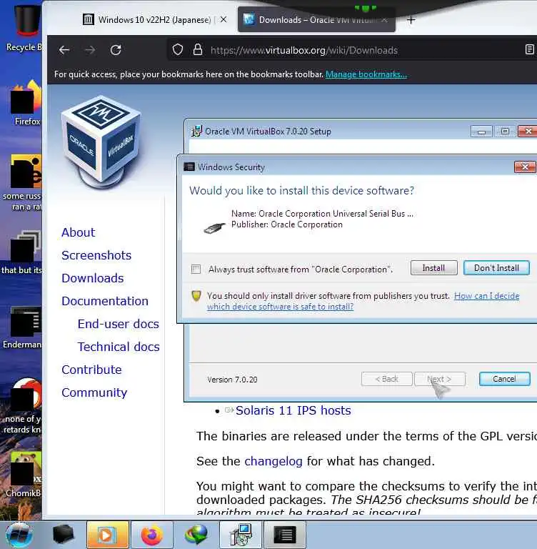Open the Solaris 11 IPS hosts link

click(x=293, y=410)
